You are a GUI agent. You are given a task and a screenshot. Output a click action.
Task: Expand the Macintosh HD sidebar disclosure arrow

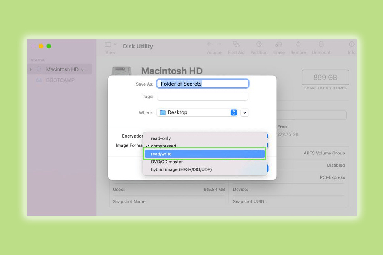(30, 69)
